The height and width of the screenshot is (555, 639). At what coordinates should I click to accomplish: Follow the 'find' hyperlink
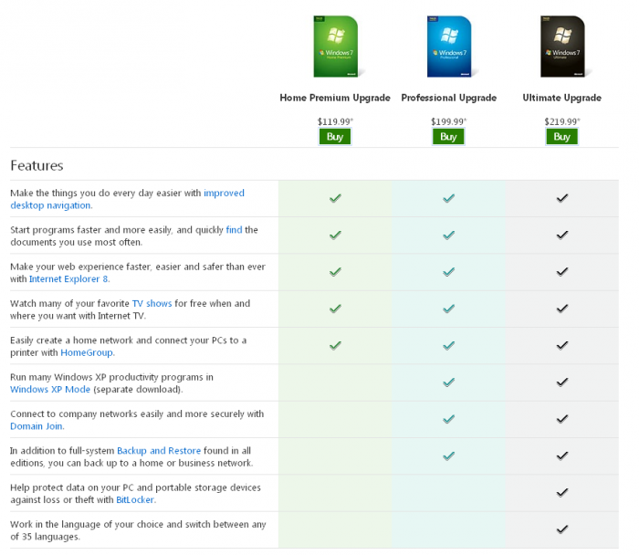click(x=234, y=230)
